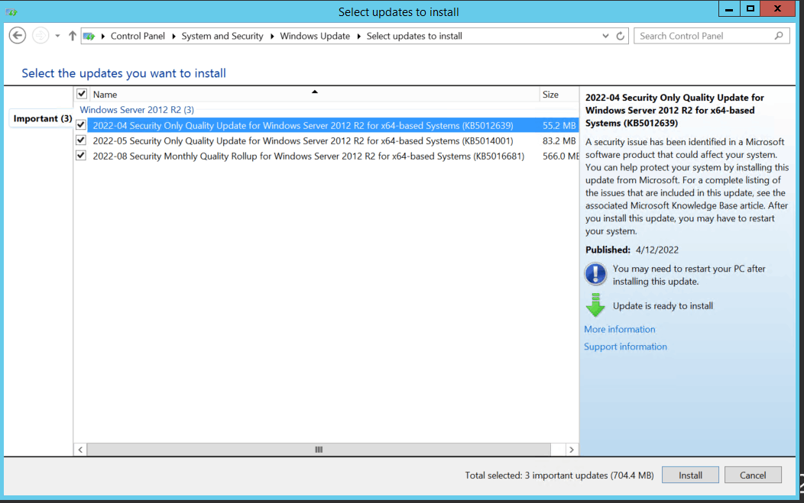Uncheck the KB5014001 update checkbox
The width and height of the screenshot is (804, 503).
tap(81, 140)
